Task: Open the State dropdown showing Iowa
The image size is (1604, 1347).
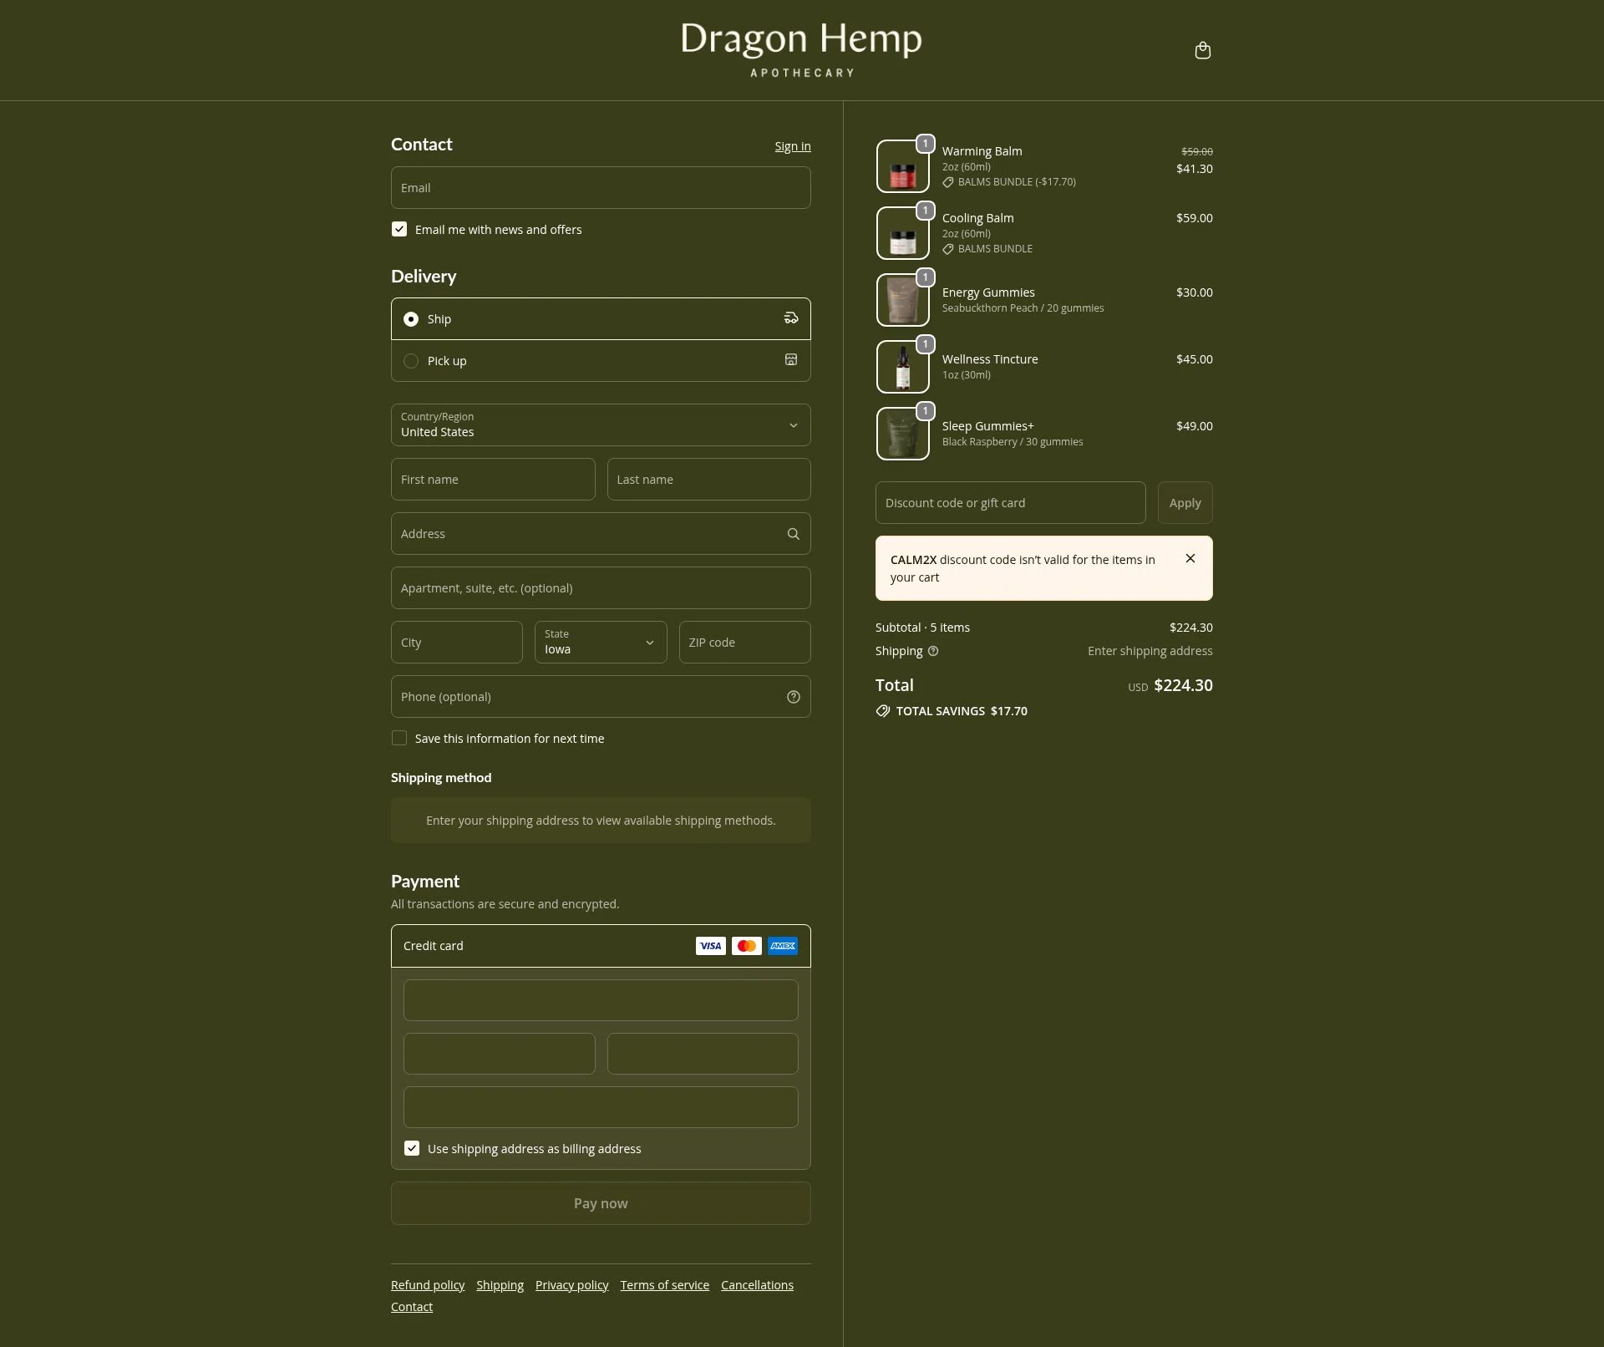Action: (x=600, y=642)
